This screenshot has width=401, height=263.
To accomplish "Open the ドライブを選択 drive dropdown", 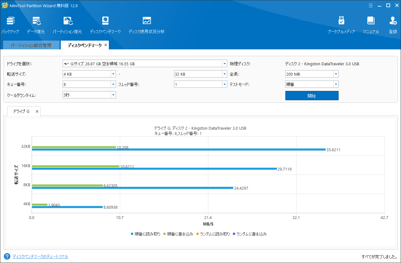I will [225, 64].
